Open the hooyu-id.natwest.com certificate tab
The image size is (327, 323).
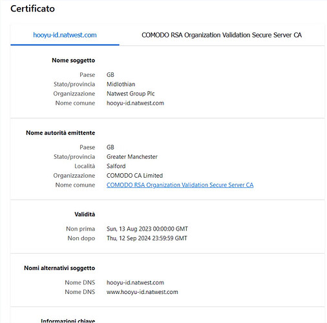point(65,35)
